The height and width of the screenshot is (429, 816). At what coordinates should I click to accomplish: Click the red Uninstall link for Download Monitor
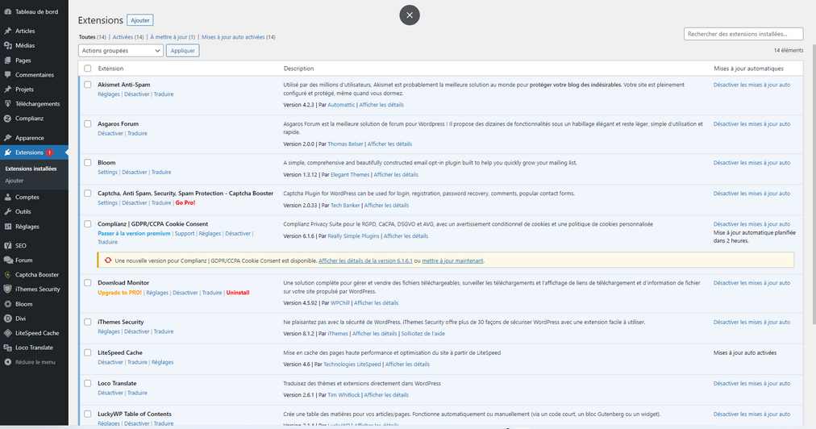coord(238,293)
